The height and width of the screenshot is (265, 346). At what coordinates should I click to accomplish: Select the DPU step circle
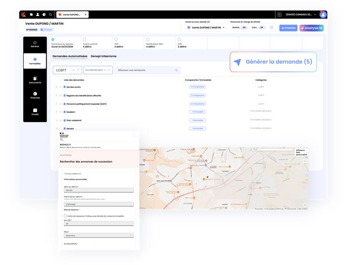click(179, 40)
